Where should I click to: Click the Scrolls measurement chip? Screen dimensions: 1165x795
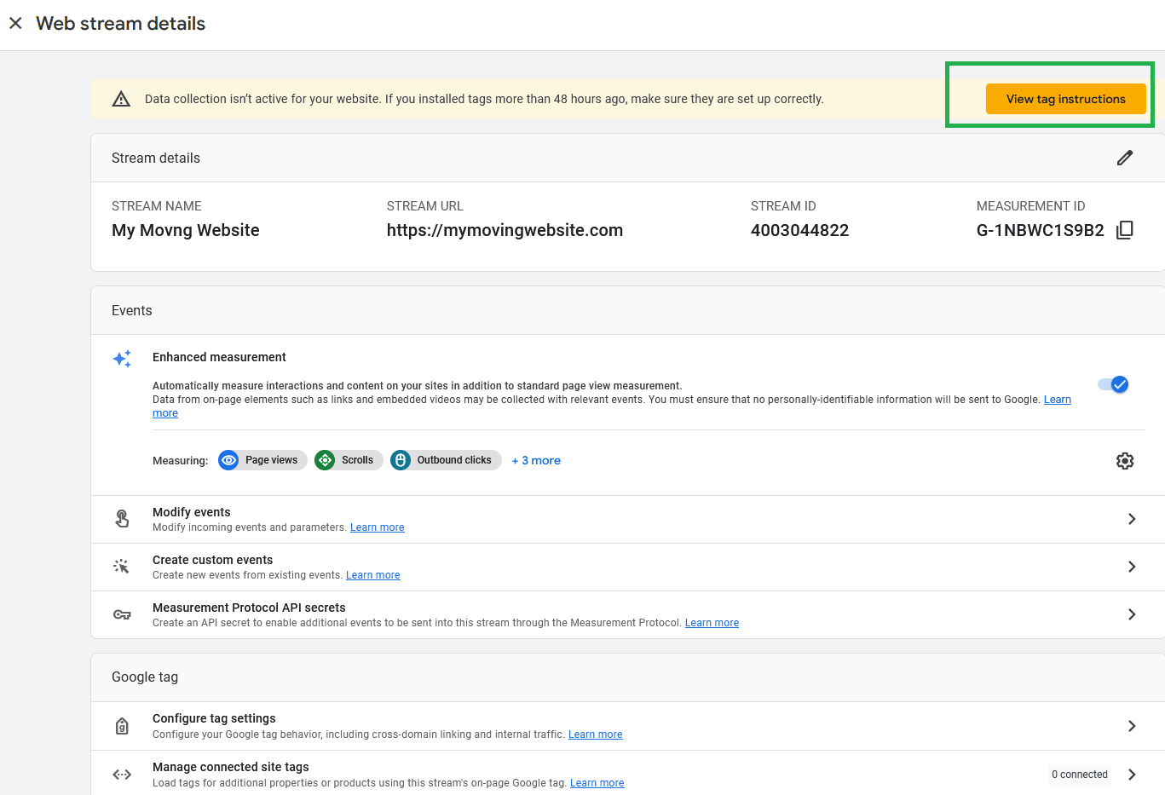pyautogui.click(x=349, y=460)
